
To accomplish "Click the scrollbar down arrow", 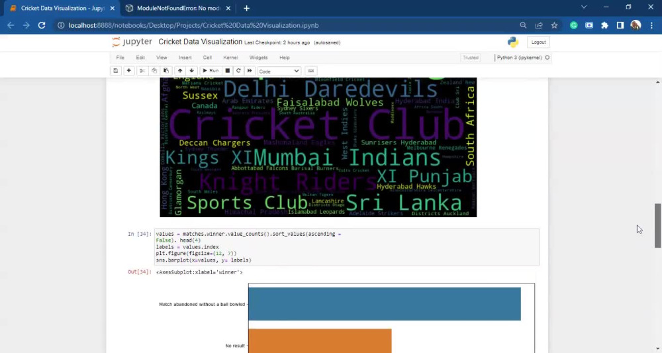I will (x=657, y=348).
